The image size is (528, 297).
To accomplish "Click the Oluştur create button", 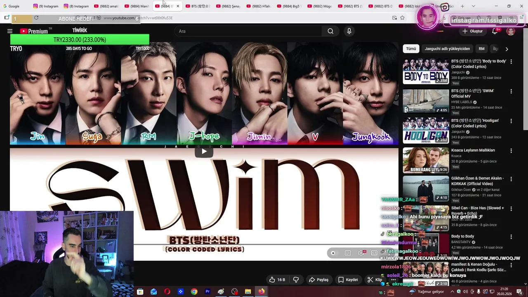I will 472,31.
